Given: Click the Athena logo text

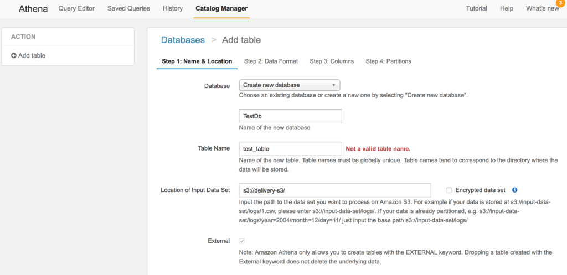Looking at the screenshot, I should [x=33, y=9].
